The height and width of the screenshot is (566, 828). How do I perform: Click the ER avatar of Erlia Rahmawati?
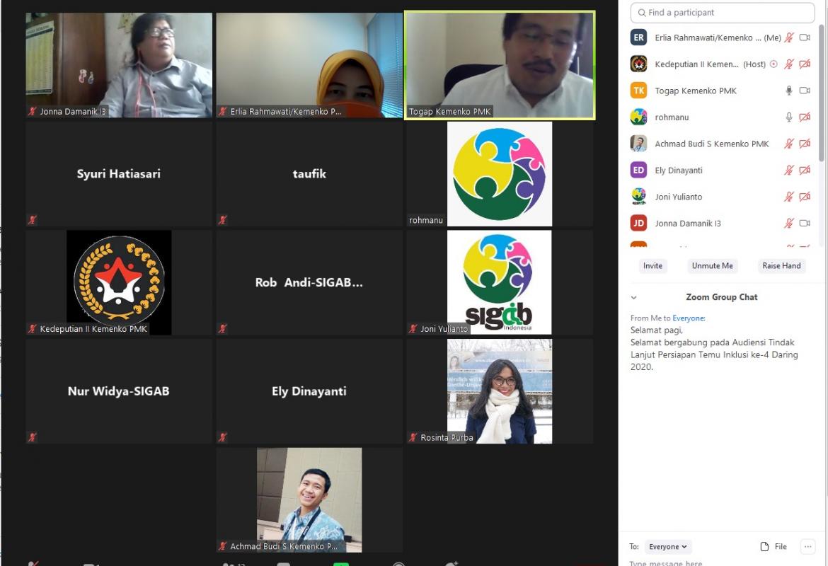pos(638,37)
